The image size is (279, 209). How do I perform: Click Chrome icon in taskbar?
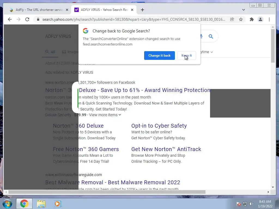[24, 204]
